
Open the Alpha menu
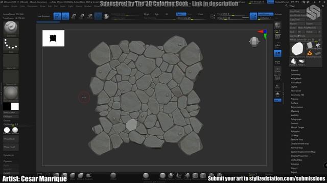coord(6,7)
